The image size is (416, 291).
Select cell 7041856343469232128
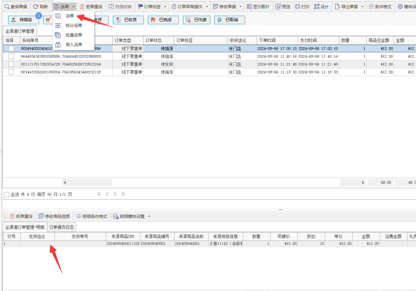(87, 72)
